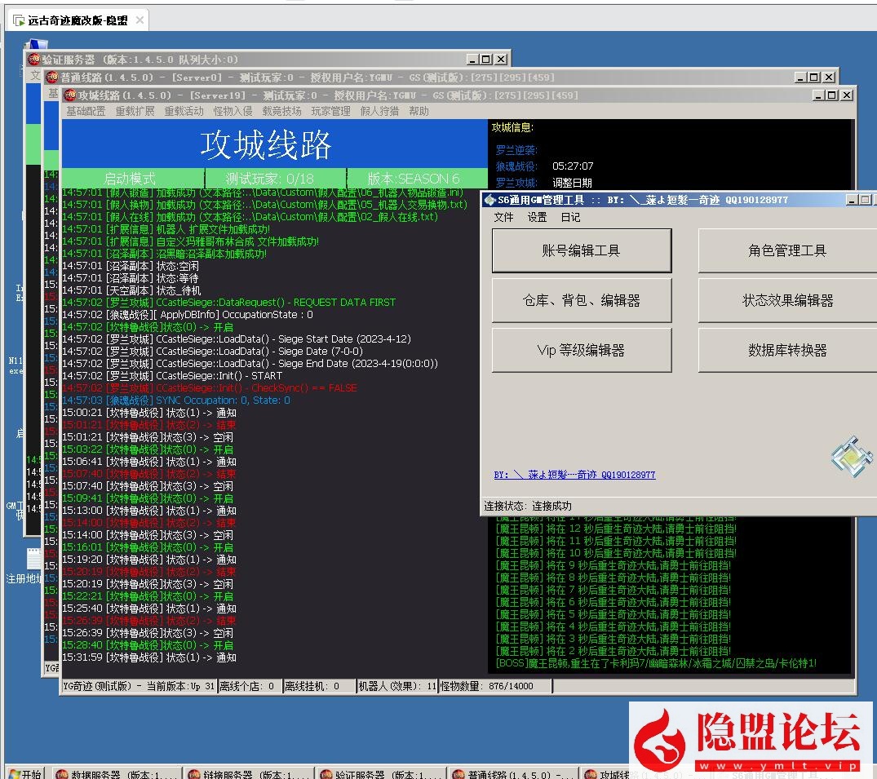This screenshot has width=877, height=779.
Task: Open the 基础配置 menu
Action: pos(86,111)
